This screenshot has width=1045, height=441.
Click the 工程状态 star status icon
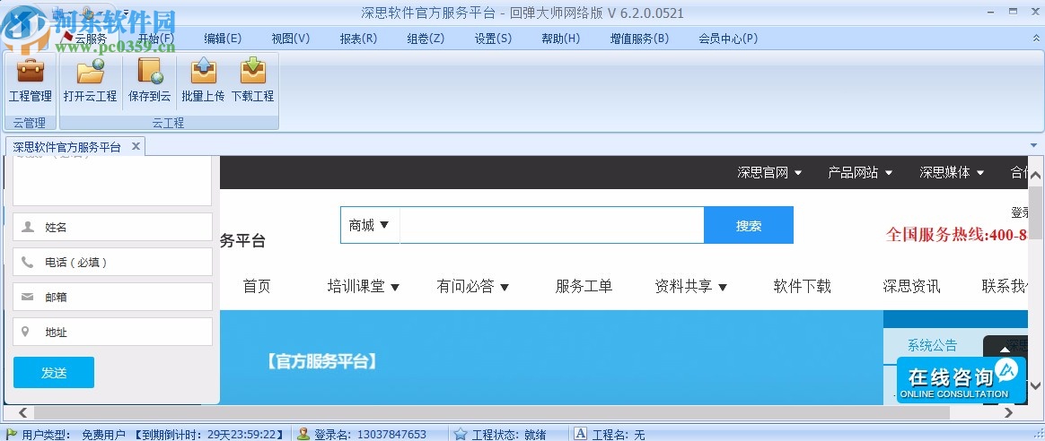pos(461,434)
